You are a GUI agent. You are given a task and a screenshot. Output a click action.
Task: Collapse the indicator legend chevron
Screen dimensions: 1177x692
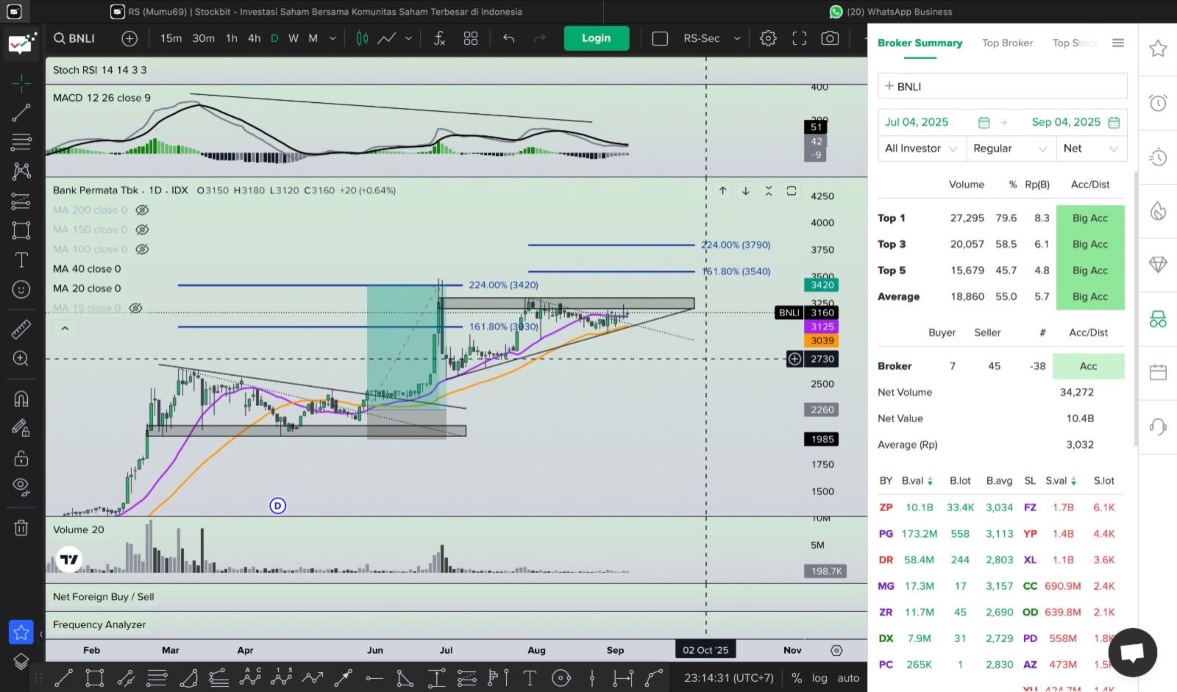coord(65,328)
